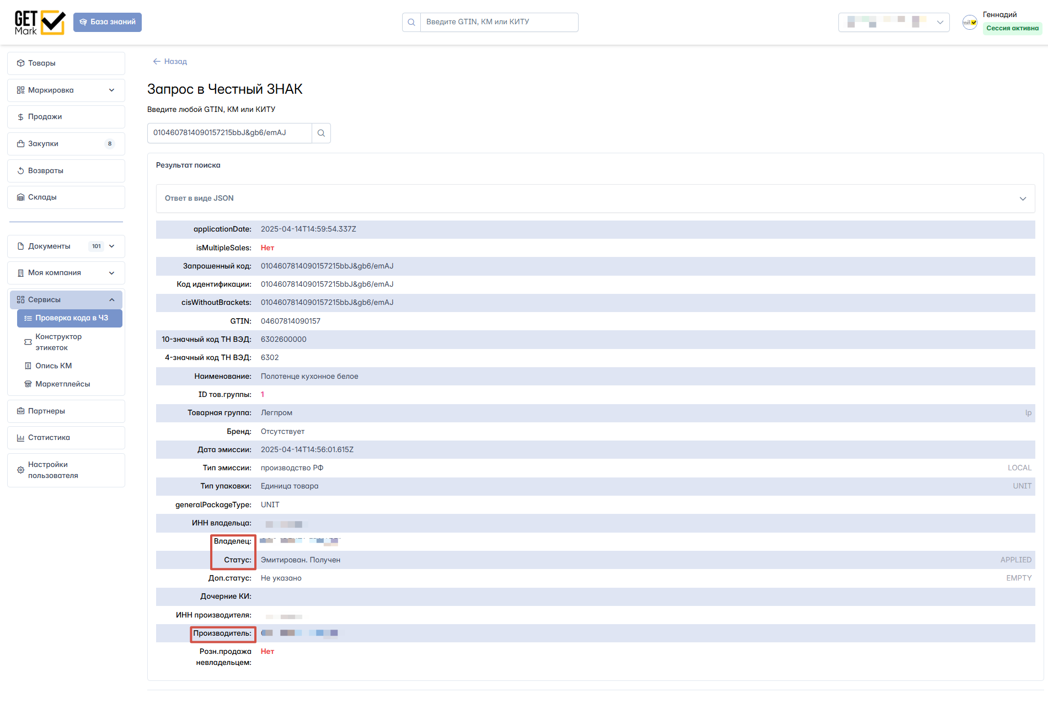Open the Партнеры section

tap(66, 411)
